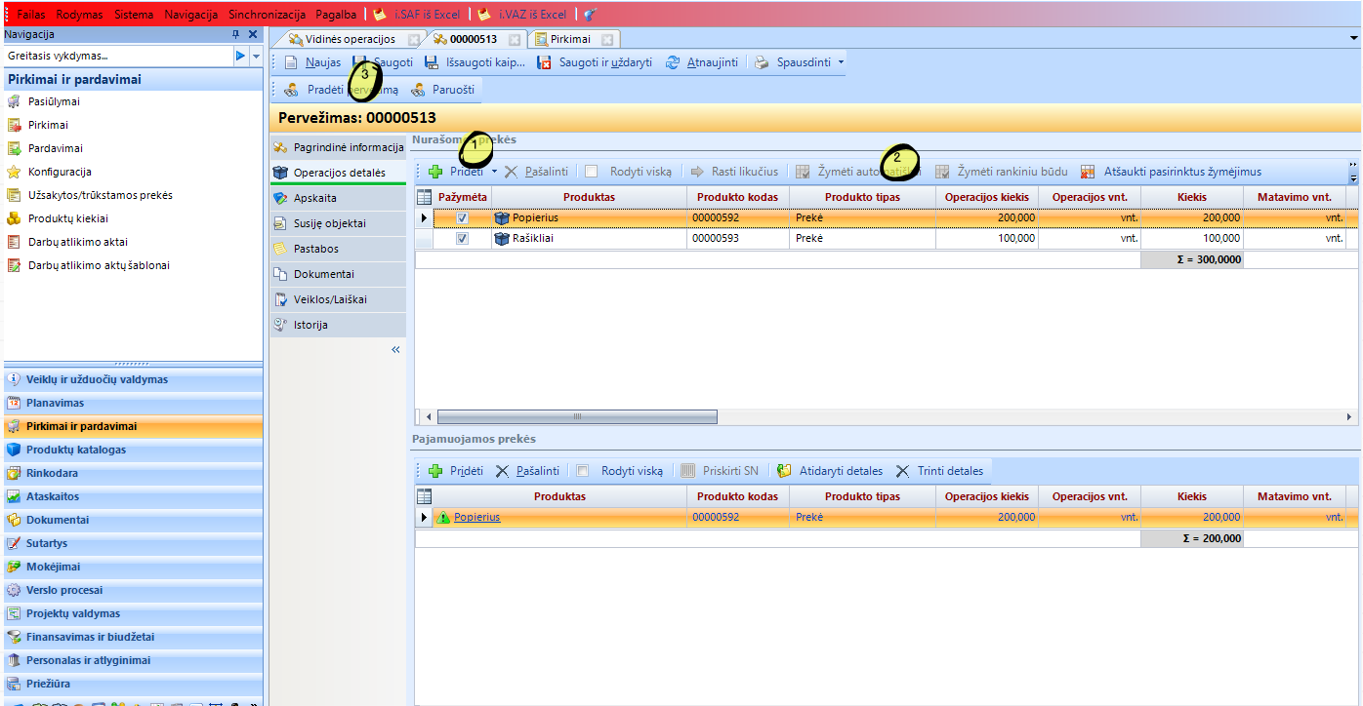The image size is (1363, 706).
Task: Uncheck Pažymėta checkbox for Popierius row
Action: click(463, 218)
